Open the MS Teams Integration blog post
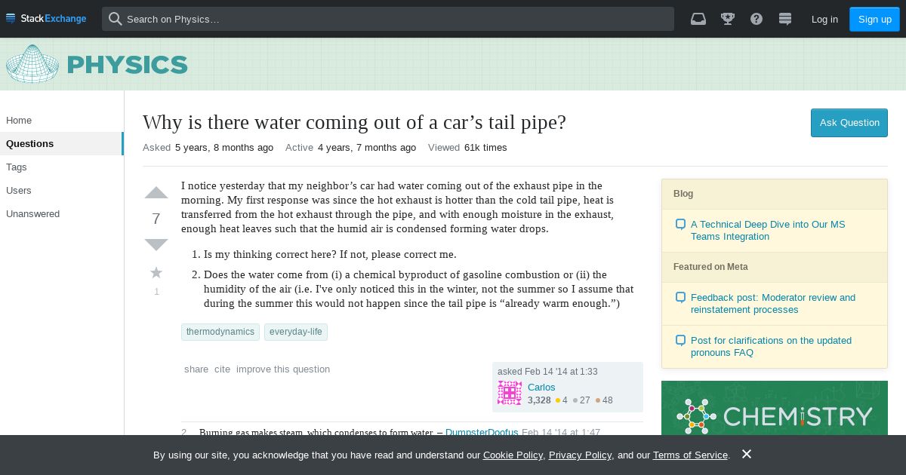The width and height of the screenshot is (906, 475). click(768, 230)
